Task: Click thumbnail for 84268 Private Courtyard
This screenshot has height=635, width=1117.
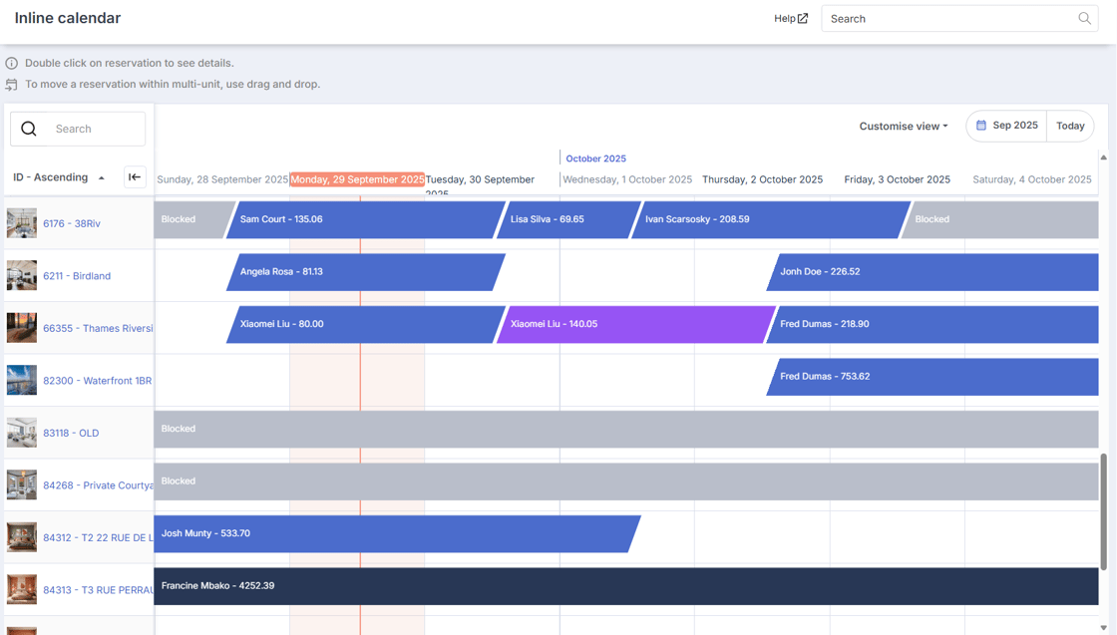Action: (x=21, y=484)
